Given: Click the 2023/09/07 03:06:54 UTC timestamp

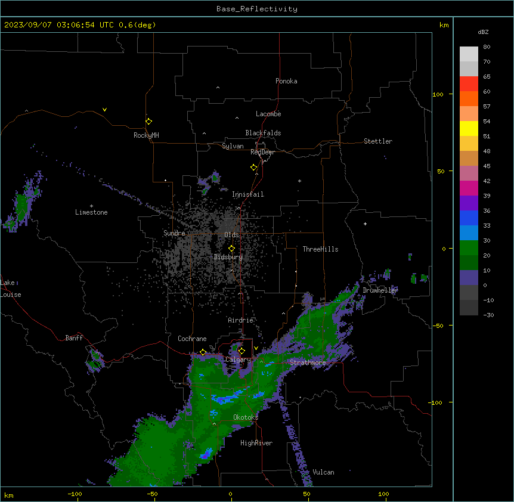Looking at the screenshot, I should (59, 25).
